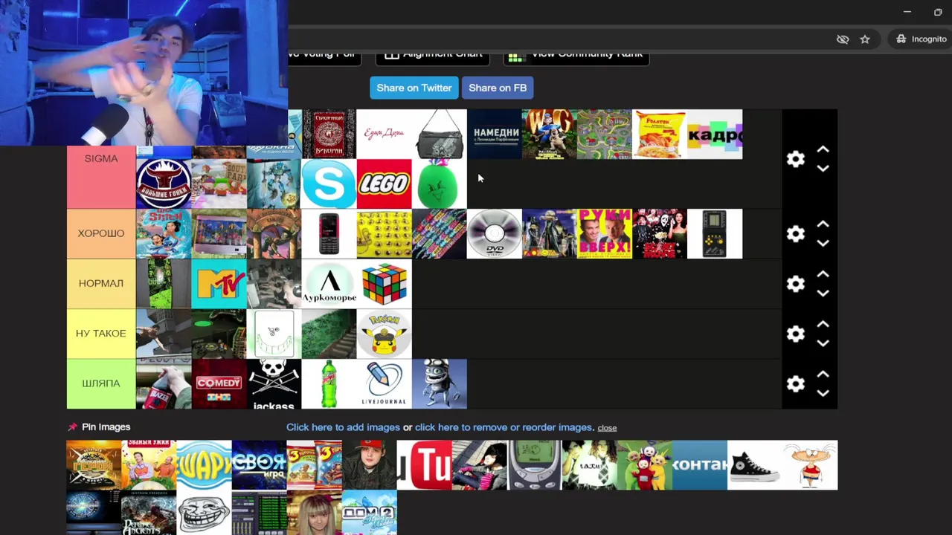Click the 'Click here to add images' link
952x535 pixels.
pyautogui.click(x=343, y=427)
